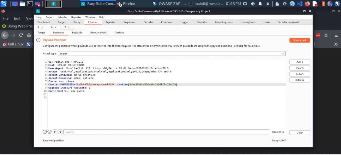Open the Window menu
This screenshot has width=341, height=155.
point(90,17)
